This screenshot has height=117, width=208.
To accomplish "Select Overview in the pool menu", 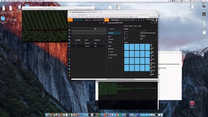I will (x=114, y=33).
